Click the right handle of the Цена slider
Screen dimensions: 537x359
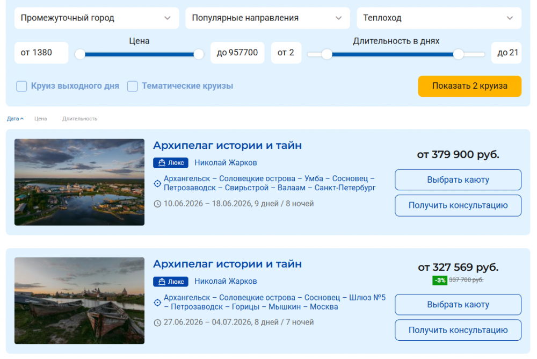199,54
